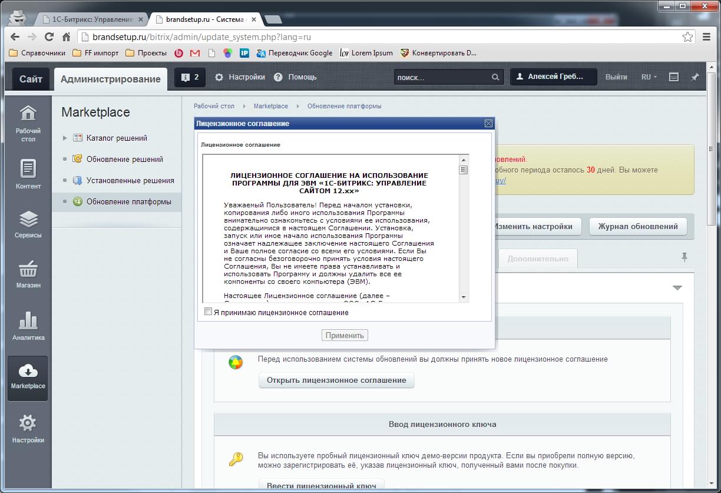Image resolution: width=721 pixels, height=493 pixels.
Task: Click the keyboard/hotkeys icon in top bar
Action: [x=674, y=77]
